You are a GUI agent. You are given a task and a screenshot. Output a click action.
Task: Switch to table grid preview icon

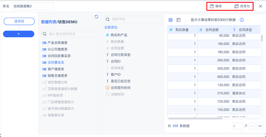coord(171,20)
